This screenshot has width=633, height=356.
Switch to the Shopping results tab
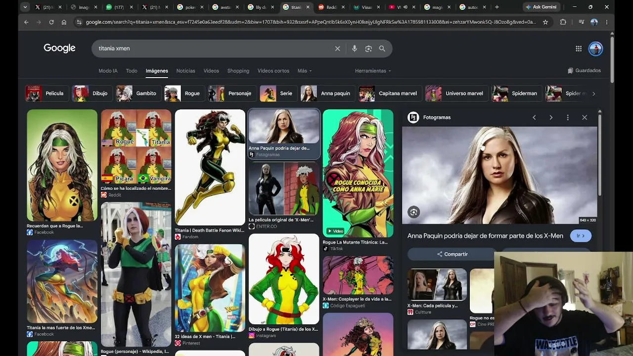(238, 71)
